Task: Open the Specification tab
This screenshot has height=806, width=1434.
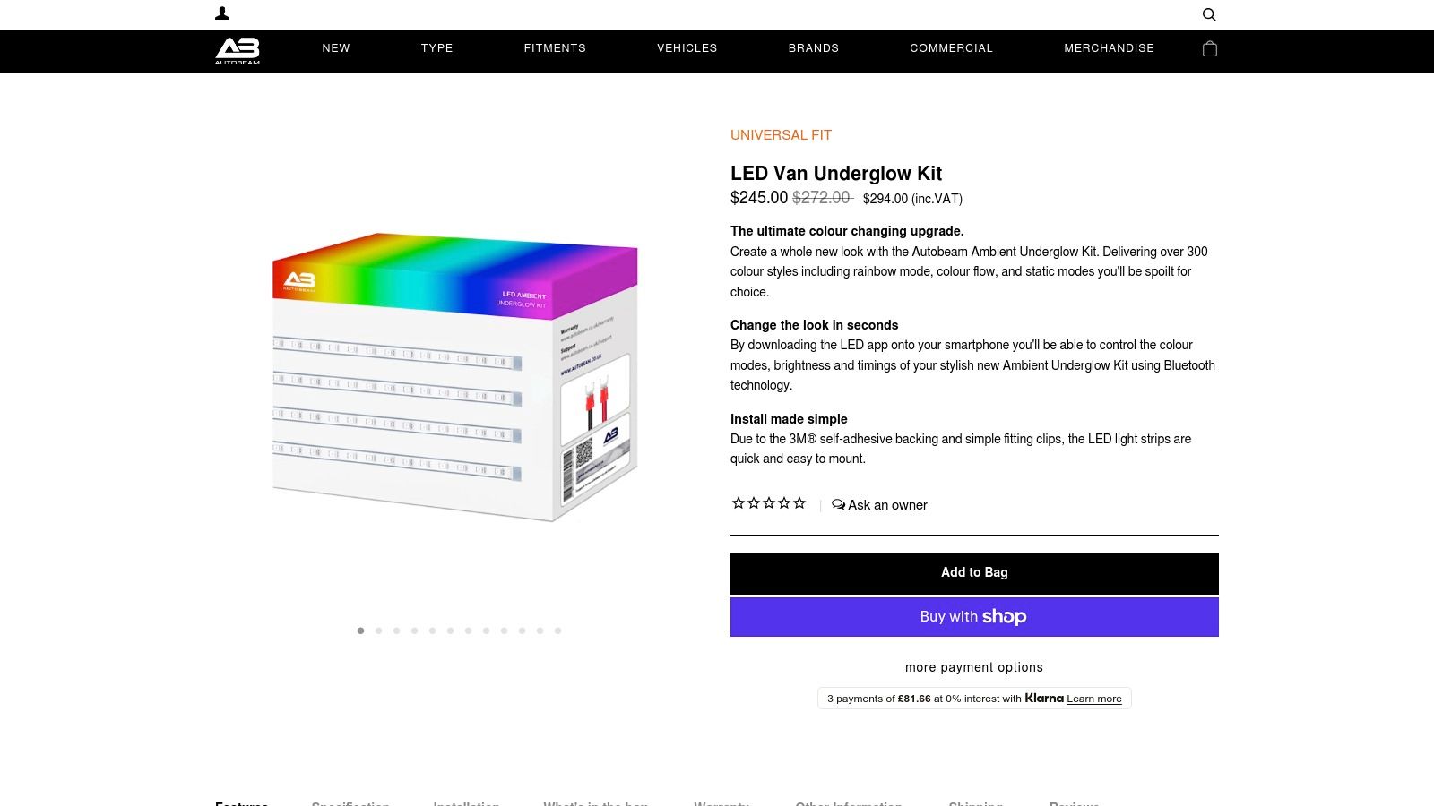Action: [350, 803]
